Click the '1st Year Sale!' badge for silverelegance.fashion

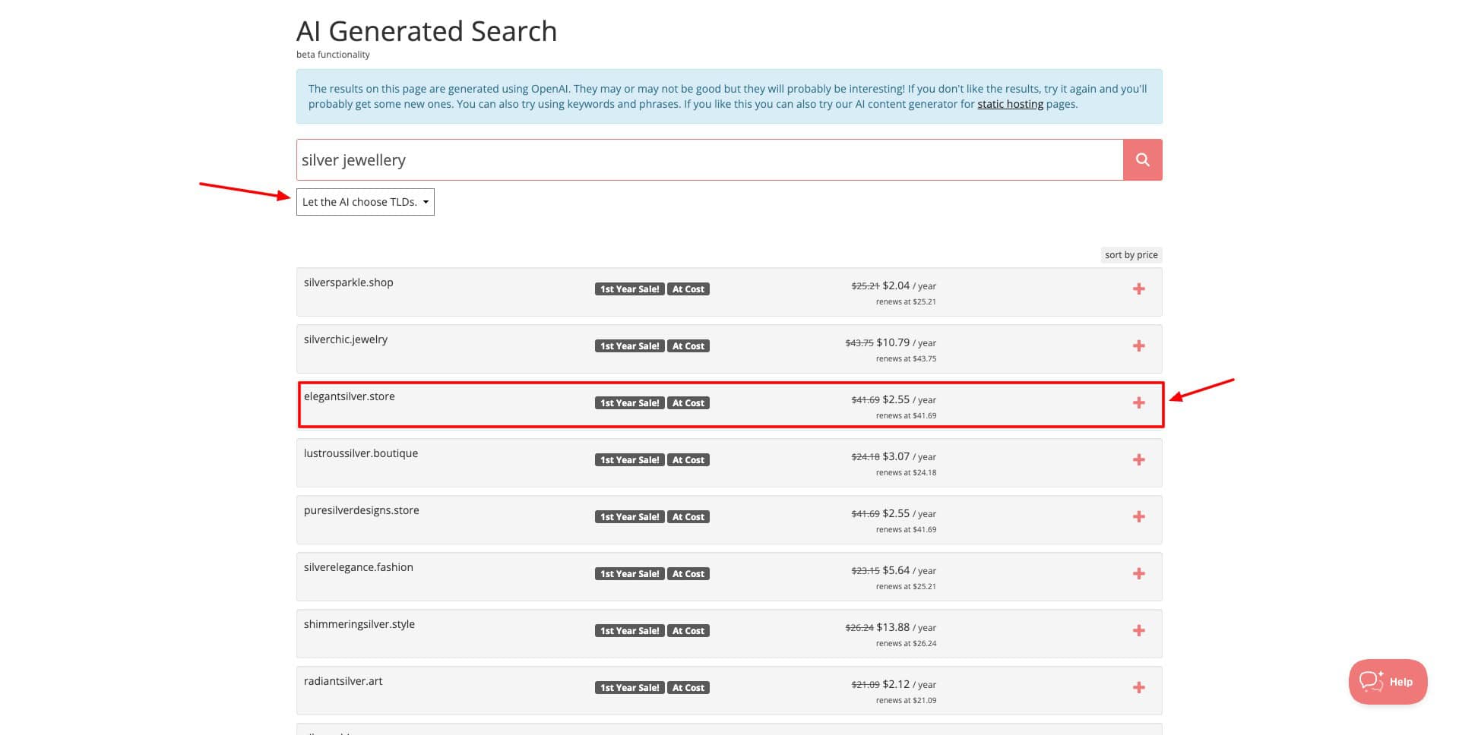coord(629,574)
